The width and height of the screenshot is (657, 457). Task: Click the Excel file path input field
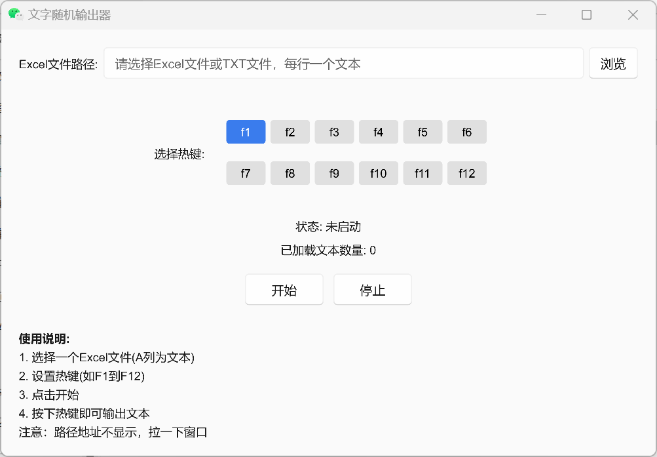[344, 63]
